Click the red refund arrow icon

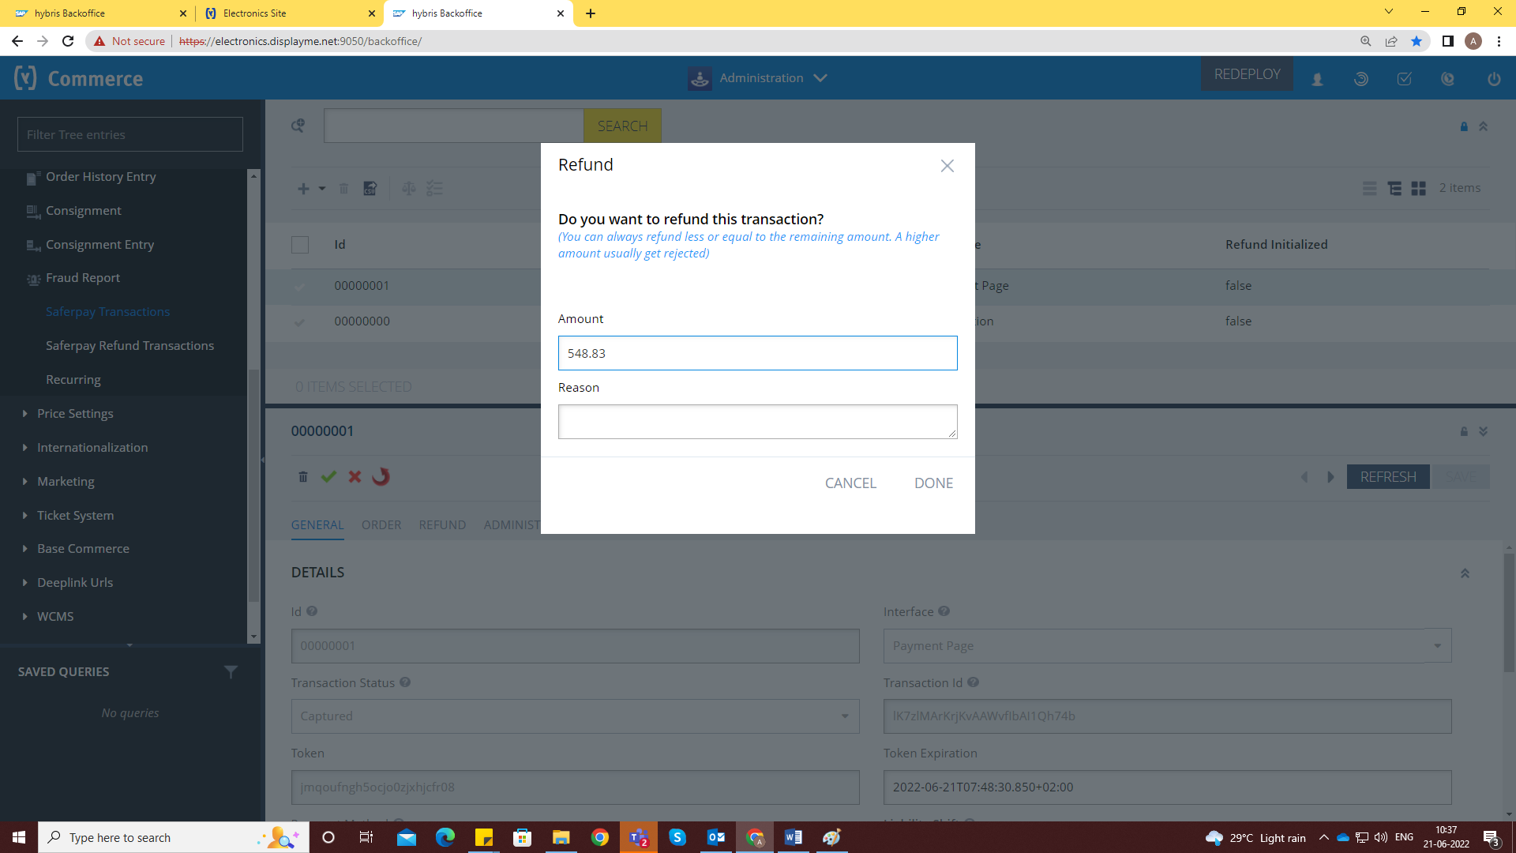381,477
